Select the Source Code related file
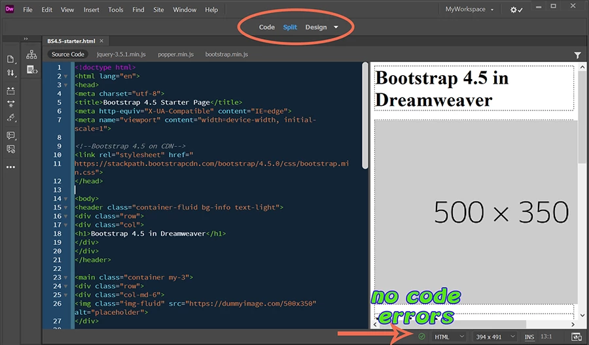 pos(67,54)
